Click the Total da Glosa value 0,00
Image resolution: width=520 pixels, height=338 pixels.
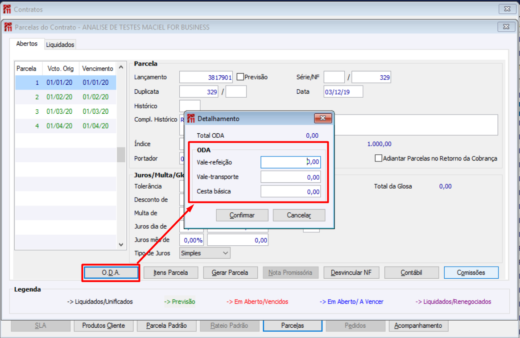[446, 186]
